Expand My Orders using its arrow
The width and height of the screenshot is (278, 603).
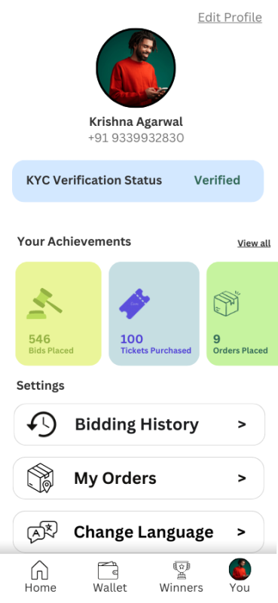[242, 478]
